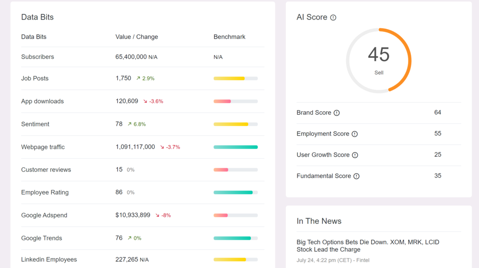
Task: Click the Employee Rating benchmark bar
Action: coord(236,193)
